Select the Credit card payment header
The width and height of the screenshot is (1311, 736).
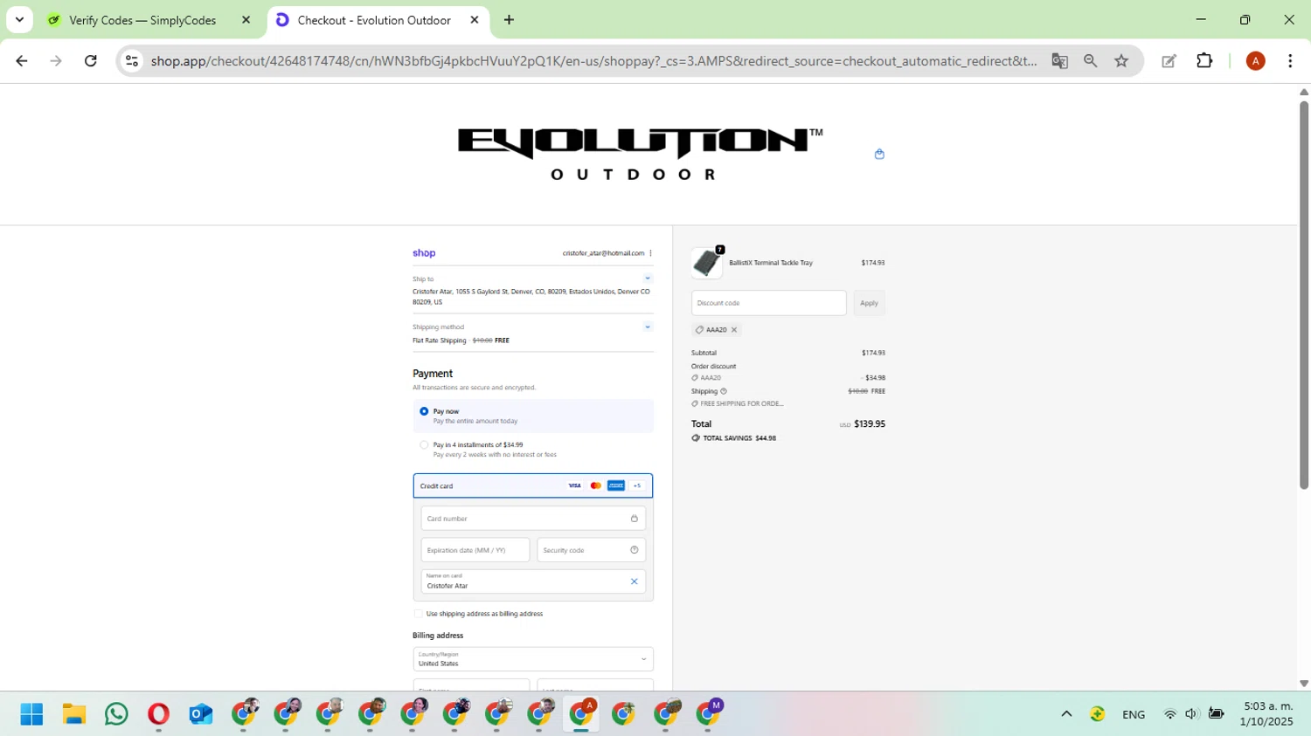pyautogui.click(x=533, y=485)
